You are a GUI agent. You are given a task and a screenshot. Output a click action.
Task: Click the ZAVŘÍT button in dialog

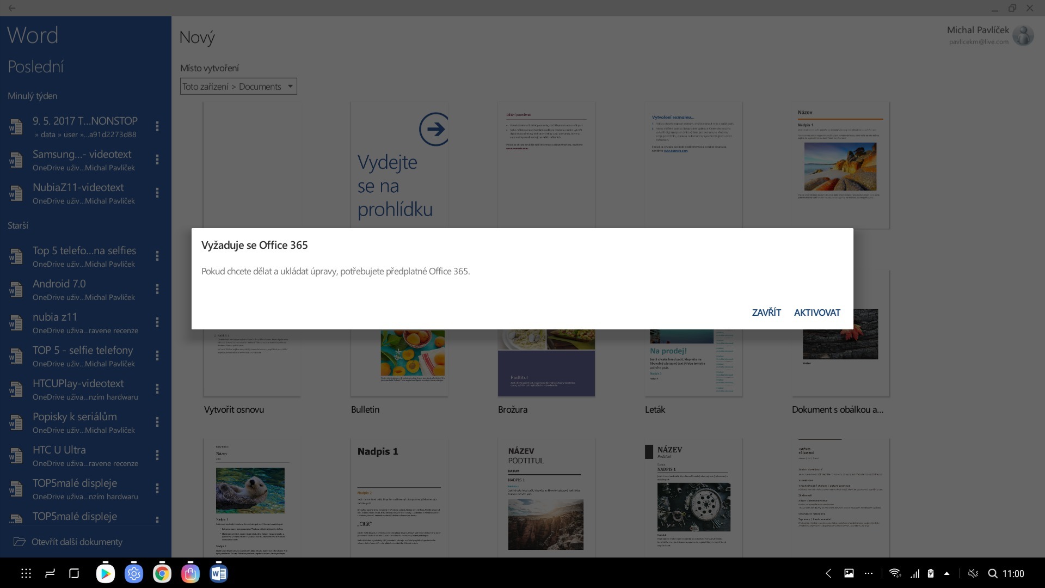pyautogui.click(x=766, y=311)
